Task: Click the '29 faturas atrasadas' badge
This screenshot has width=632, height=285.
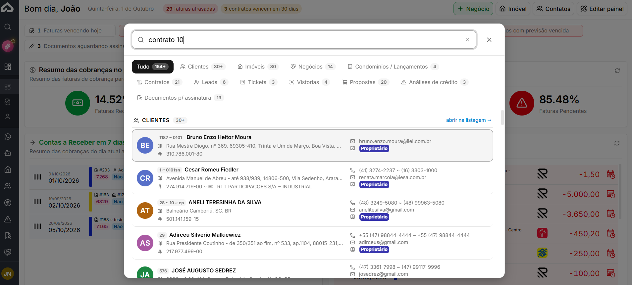Action: (190, 9)
